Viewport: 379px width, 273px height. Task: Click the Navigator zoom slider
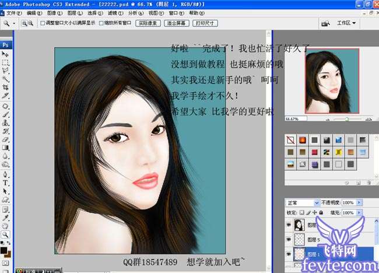pos(347,119)
